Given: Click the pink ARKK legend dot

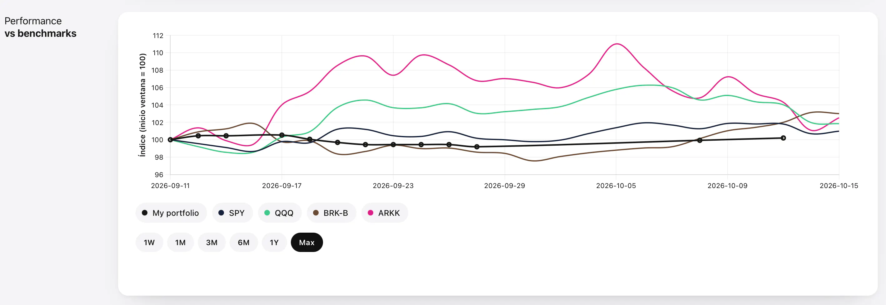Looking at the screenshot, I should (371, 213).
